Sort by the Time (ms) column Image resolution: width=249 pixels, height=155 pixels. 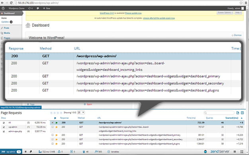(191, 118)
